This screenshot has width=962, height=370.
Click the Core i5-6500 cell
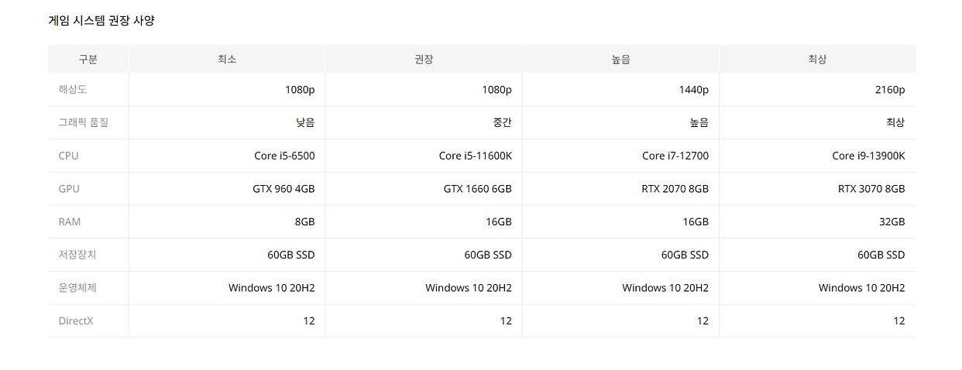point(284,156)
